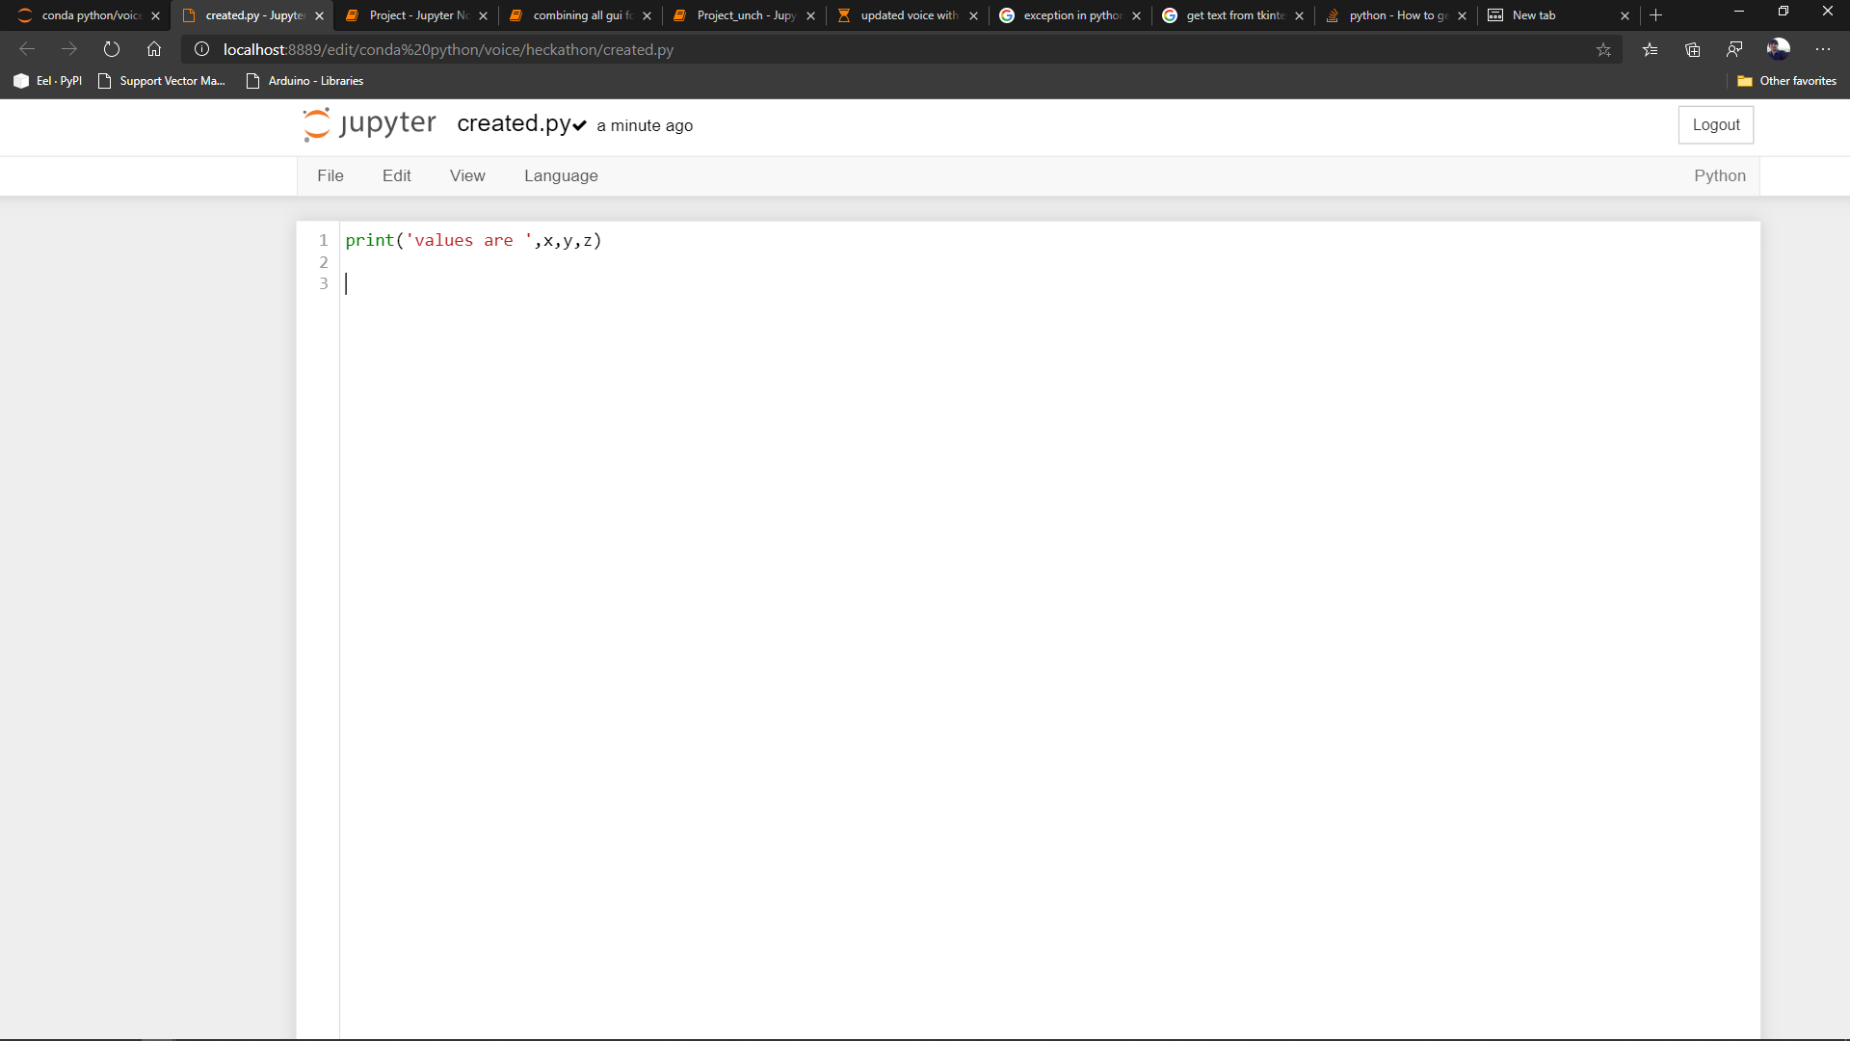Expand the Language menu

pos(561,175)
